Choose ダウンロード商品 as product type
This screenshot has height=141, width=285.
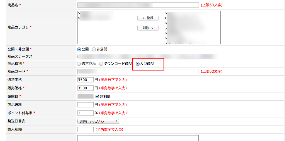[x=101, y=64]
